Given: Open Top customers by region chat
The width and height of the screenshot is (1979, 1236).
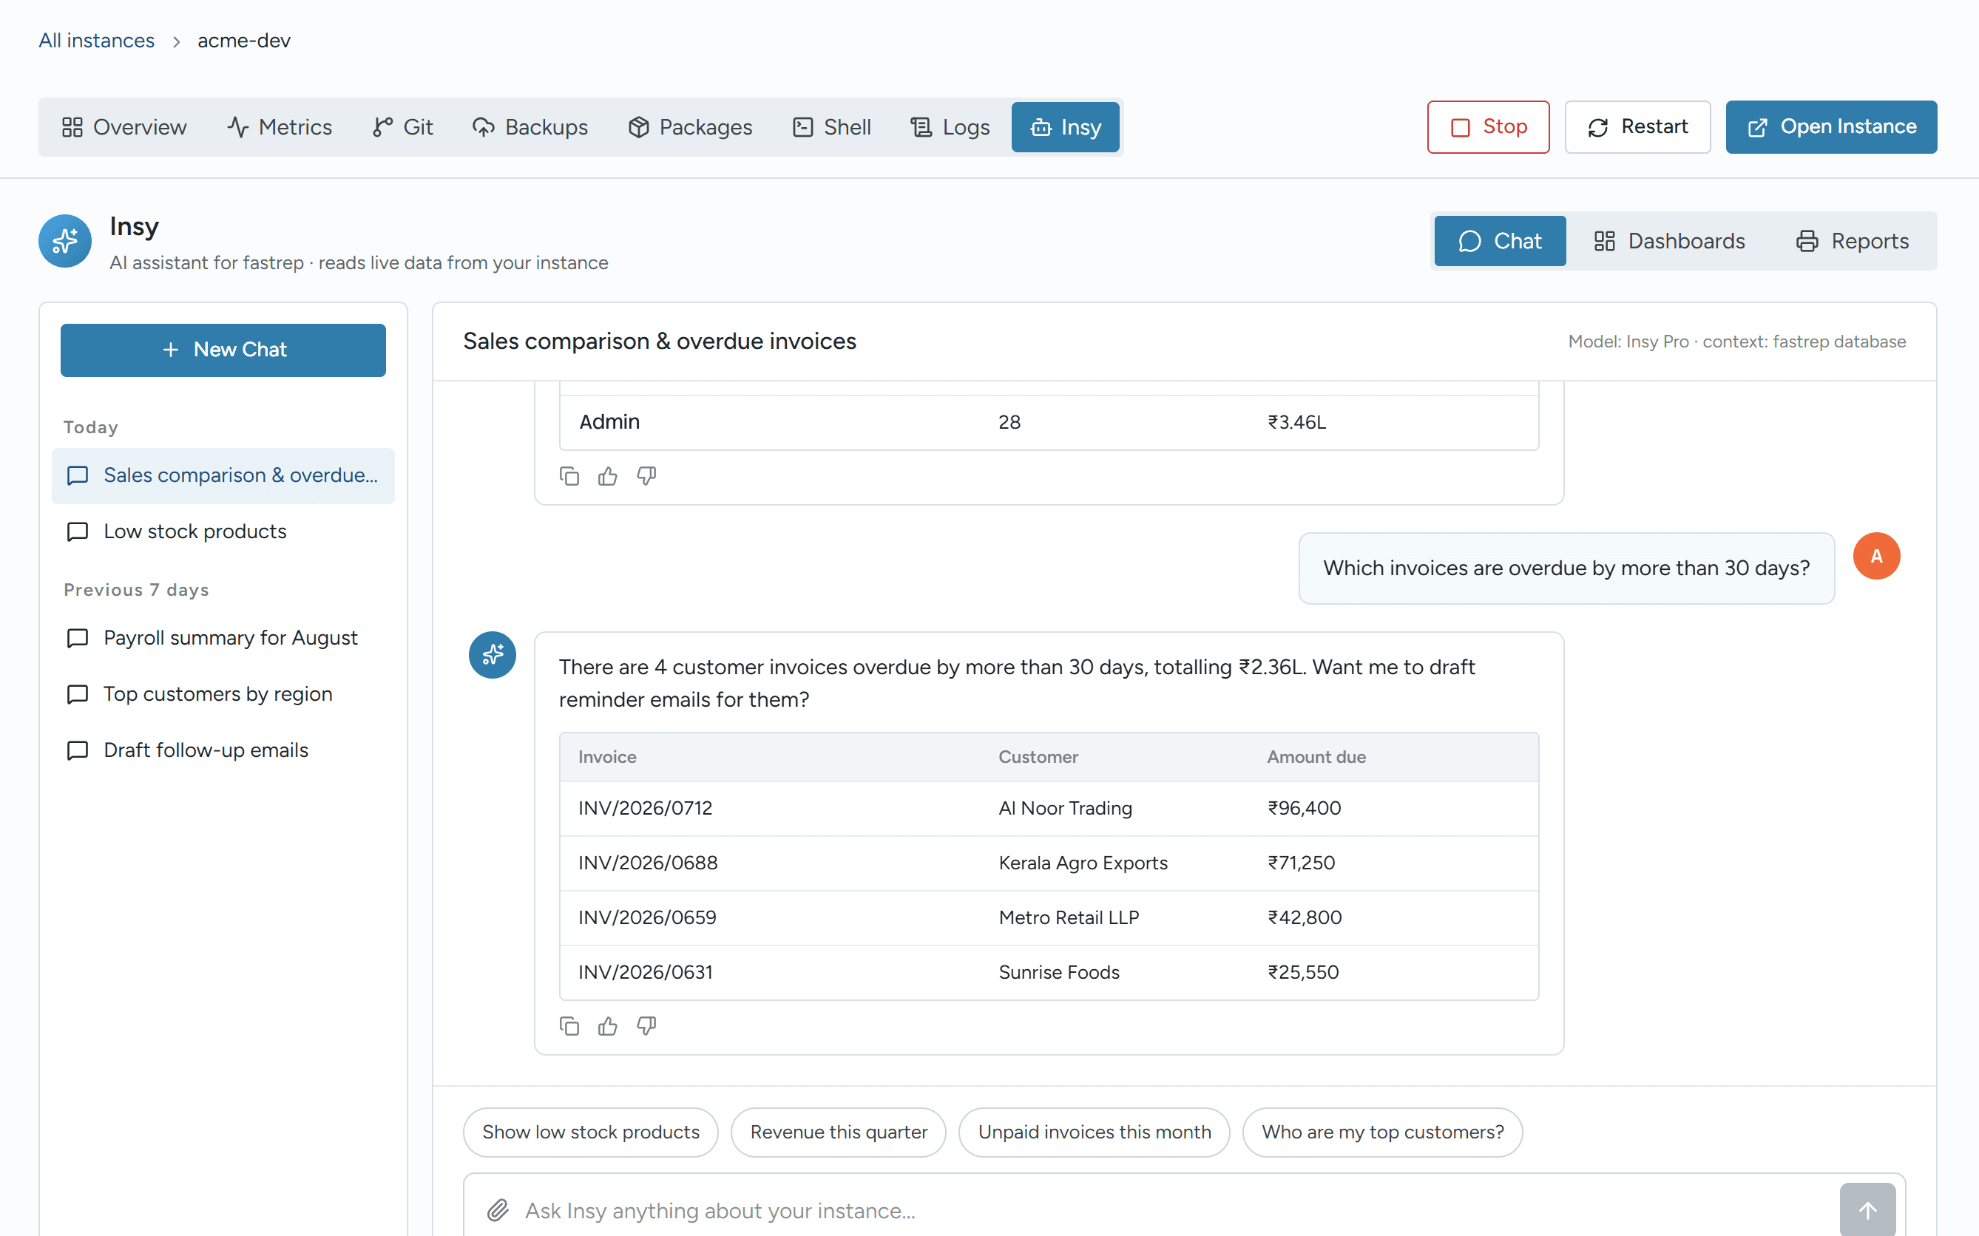Looking at the screenshot, I should pyautogui.click(x=223, y=694).
